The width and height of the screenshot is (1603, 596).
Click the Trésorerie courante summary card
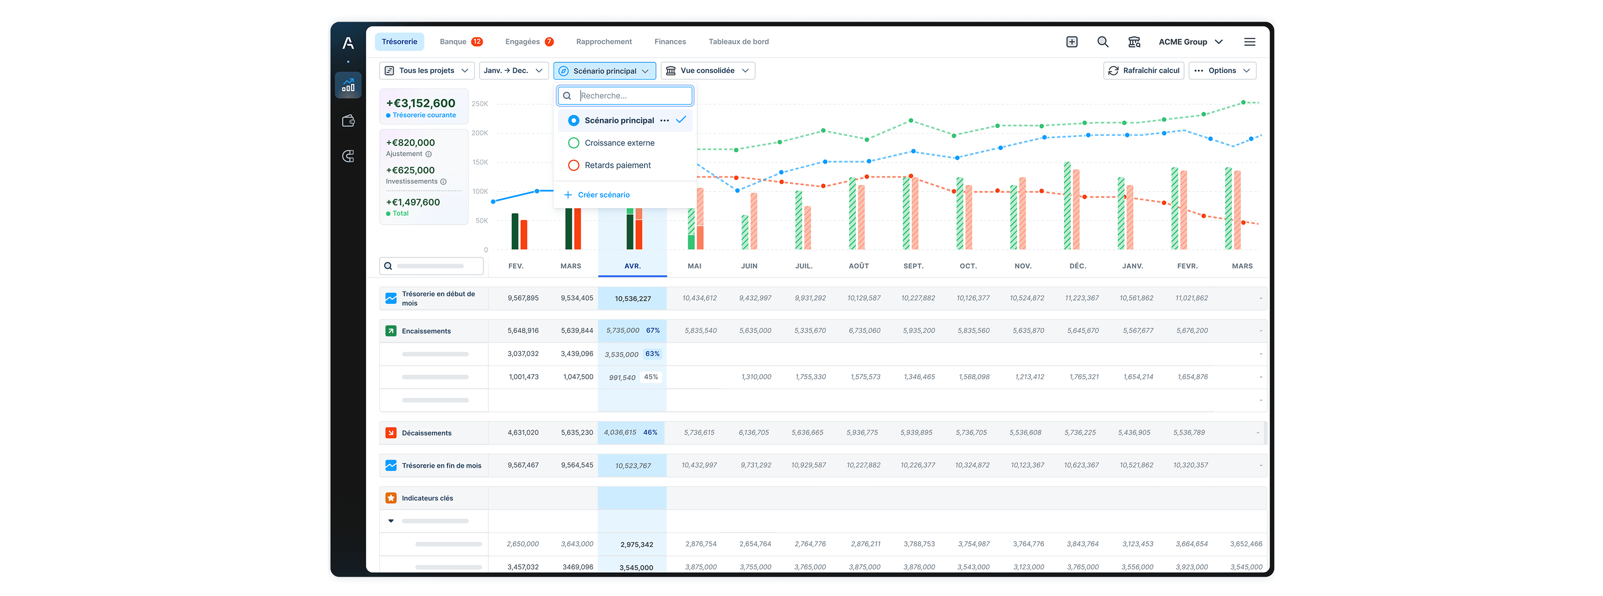tap(424, 107)
